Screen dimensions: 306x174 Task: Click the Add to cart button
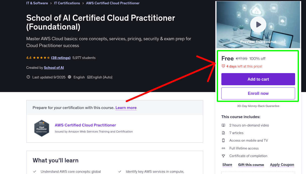point(258,79)
